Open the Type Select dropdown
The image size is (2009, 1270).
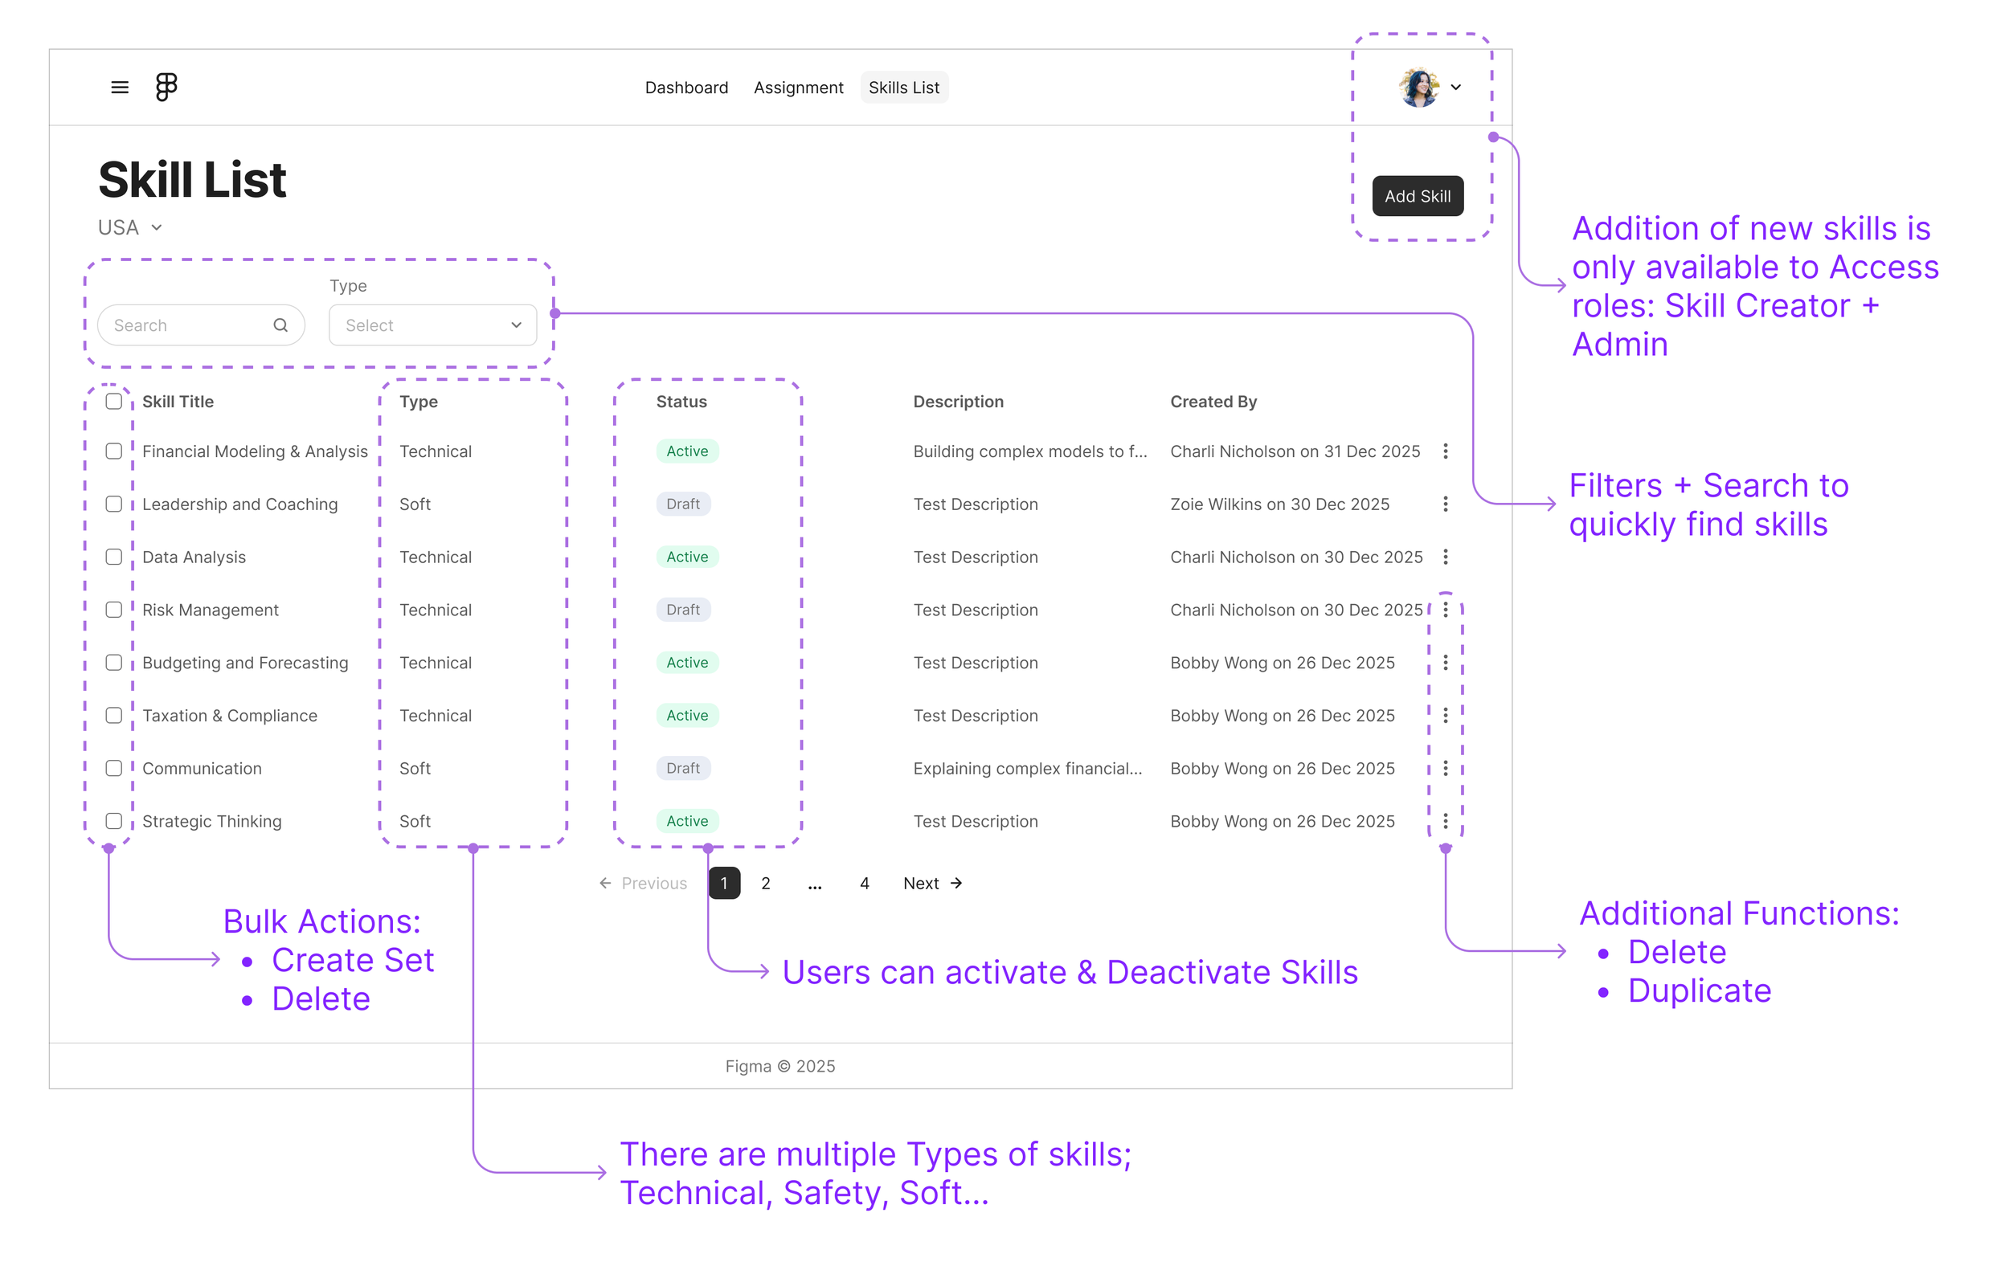(x=432, y=325)
